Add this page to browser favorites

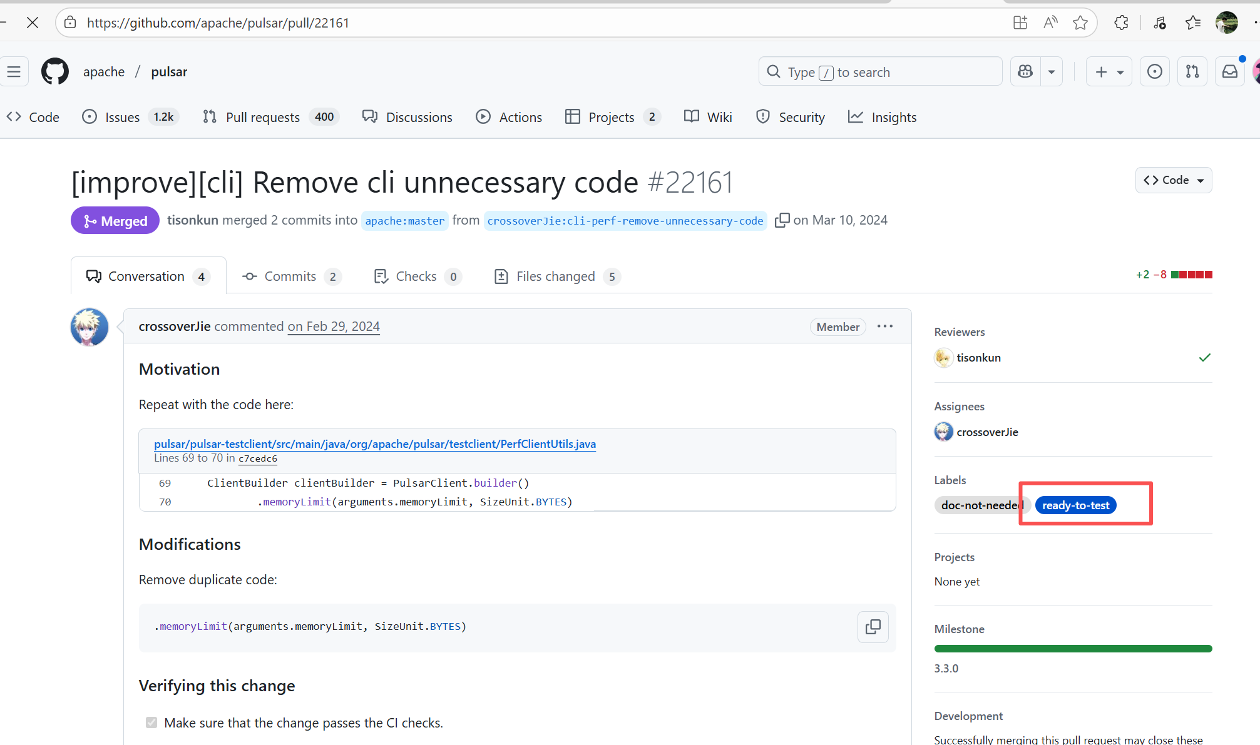(1080, 23)
